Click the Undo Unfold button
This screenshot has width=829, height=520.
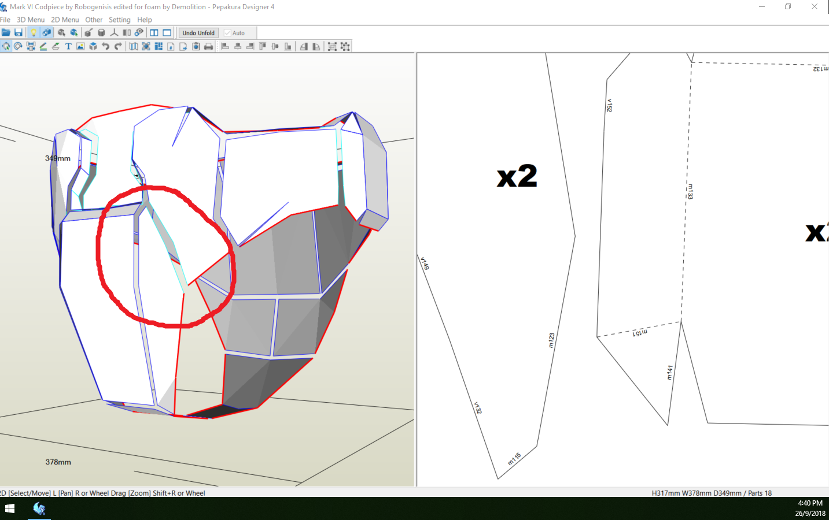click(198, 33)
